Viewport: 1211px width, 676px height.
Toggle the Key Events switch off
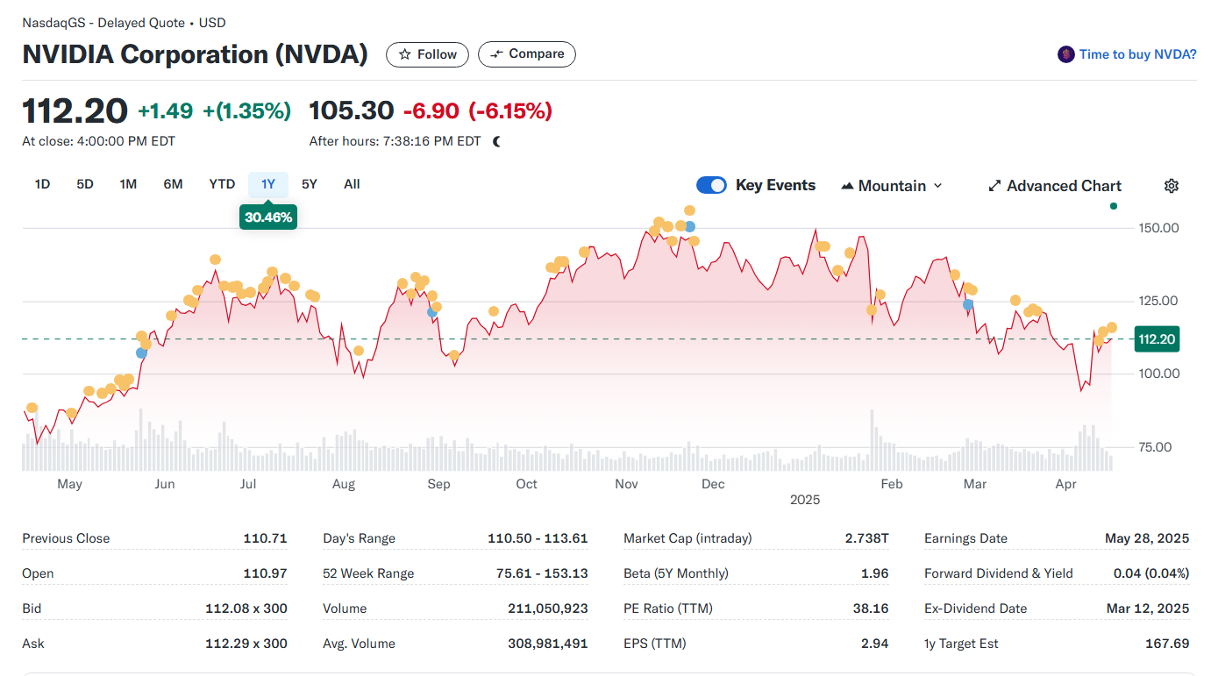click(711, 185)
